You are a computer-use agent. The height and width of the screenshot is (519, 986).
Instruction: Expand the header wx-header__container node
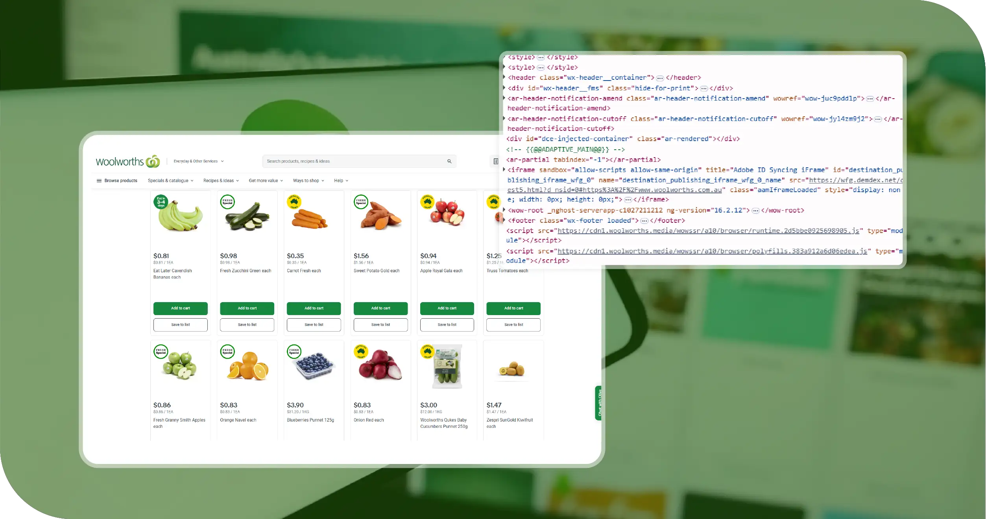pyautogui.click(x=504, y=77)
